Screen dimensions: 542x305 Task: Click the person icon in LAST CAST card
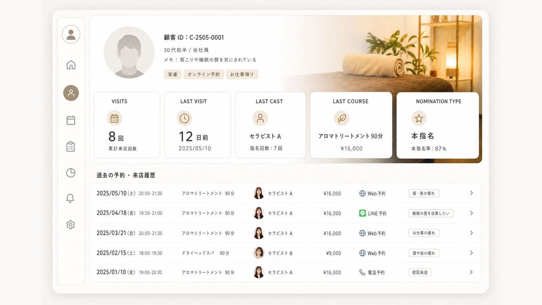click(260, 118)
